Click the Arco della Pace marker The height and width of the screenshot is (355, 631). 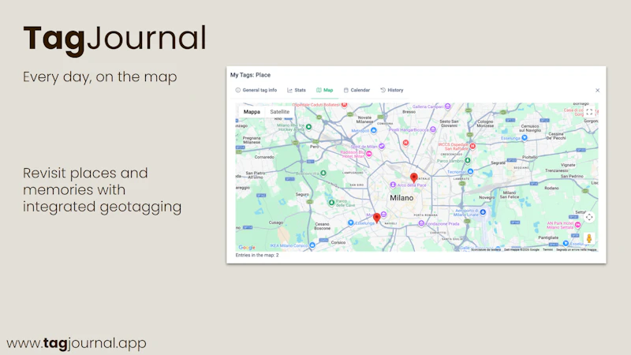(x=393, y=185)
